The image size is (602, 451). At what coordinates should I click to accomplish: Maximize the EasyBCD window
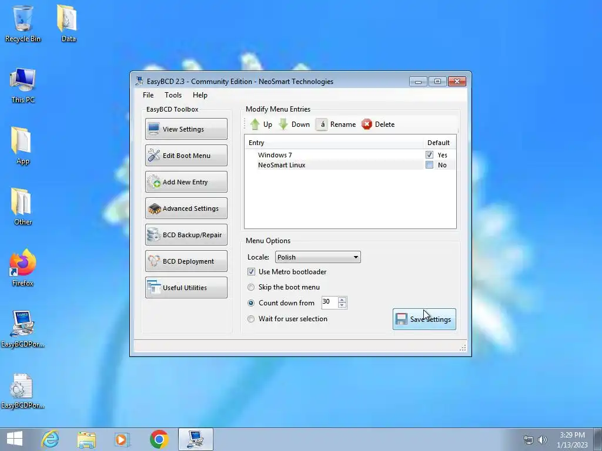437,81
